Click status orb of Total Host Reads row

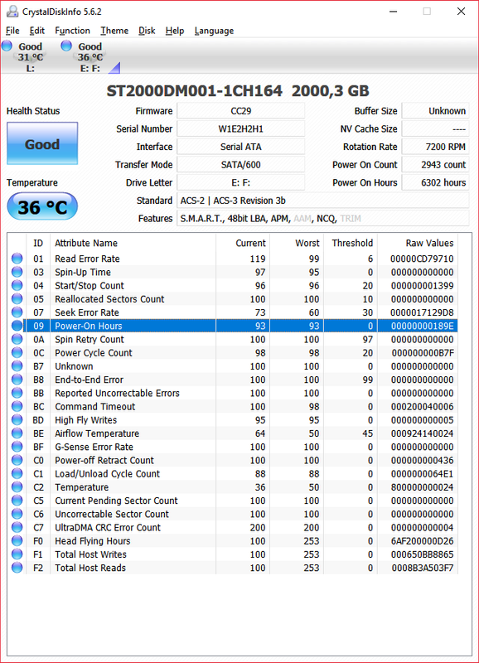[x=17, y=568]
